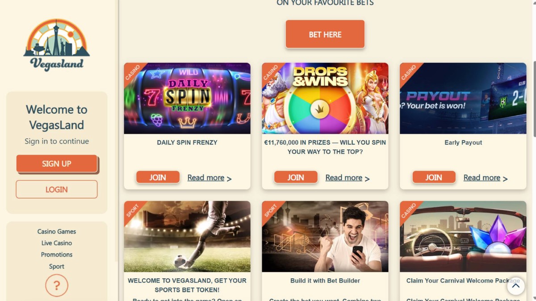Open the Bet Builder promotion image
Image resolution: width=536 pixels, height=301 pixels.
click(325, 236)
